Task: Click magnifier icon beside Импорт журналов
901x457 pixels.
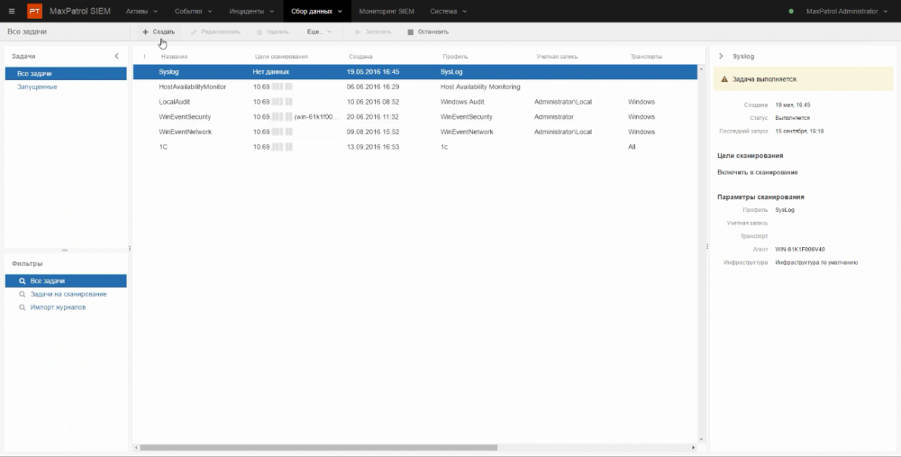Action: 22,307
